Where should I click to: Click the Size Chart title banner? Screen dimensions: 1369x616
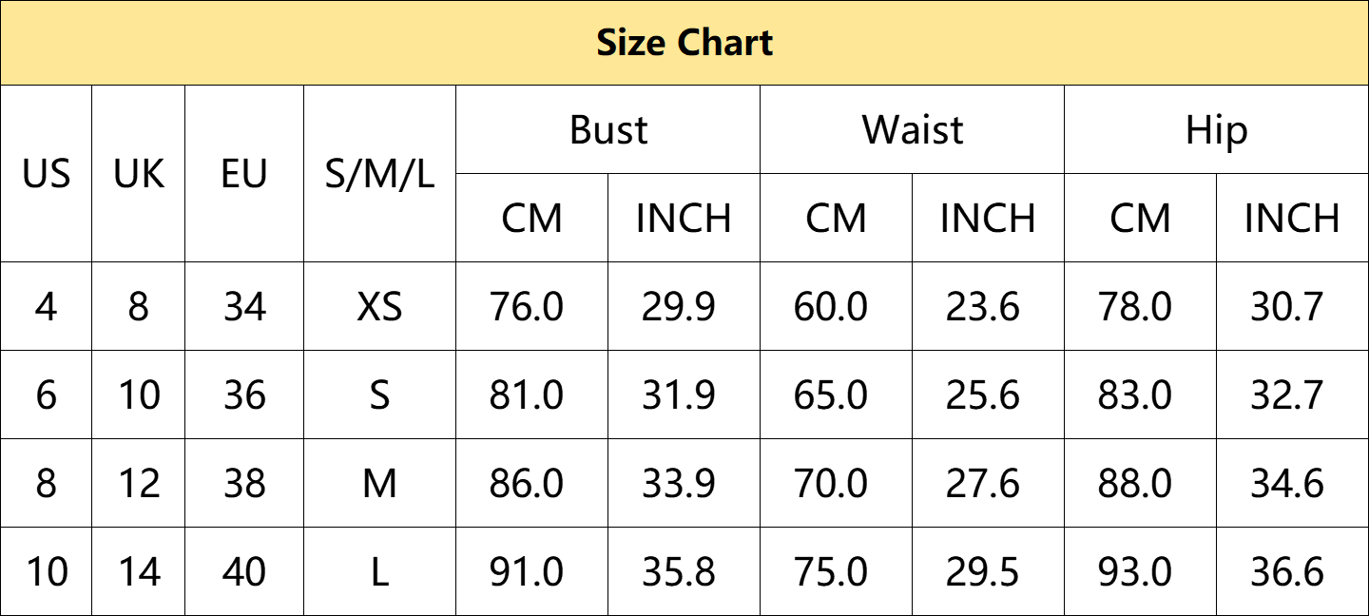click(x=684, y=43)
